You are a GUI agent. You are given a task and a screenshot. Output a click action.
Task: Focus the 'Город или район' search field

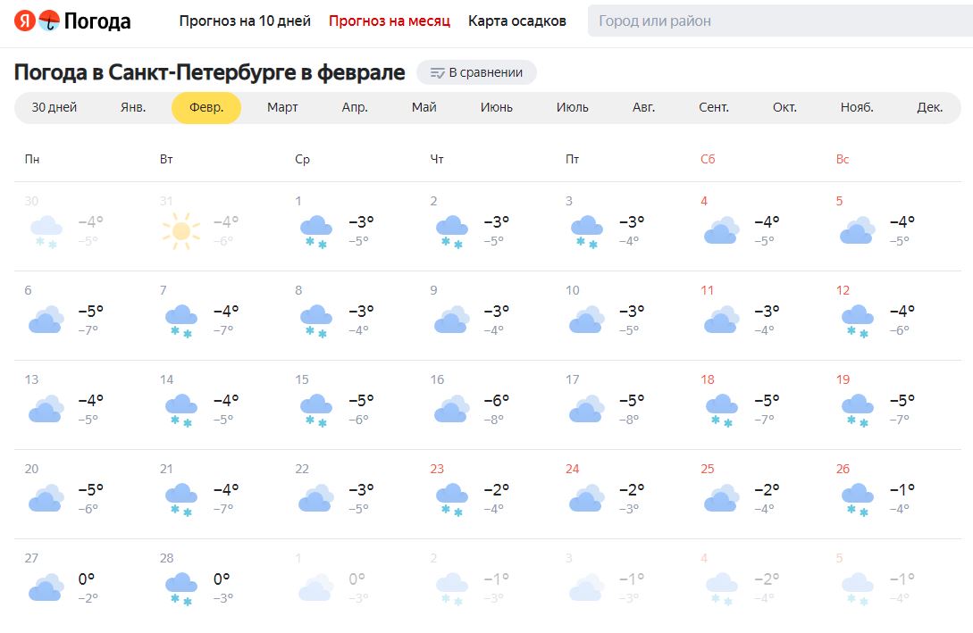pos(777,21)
